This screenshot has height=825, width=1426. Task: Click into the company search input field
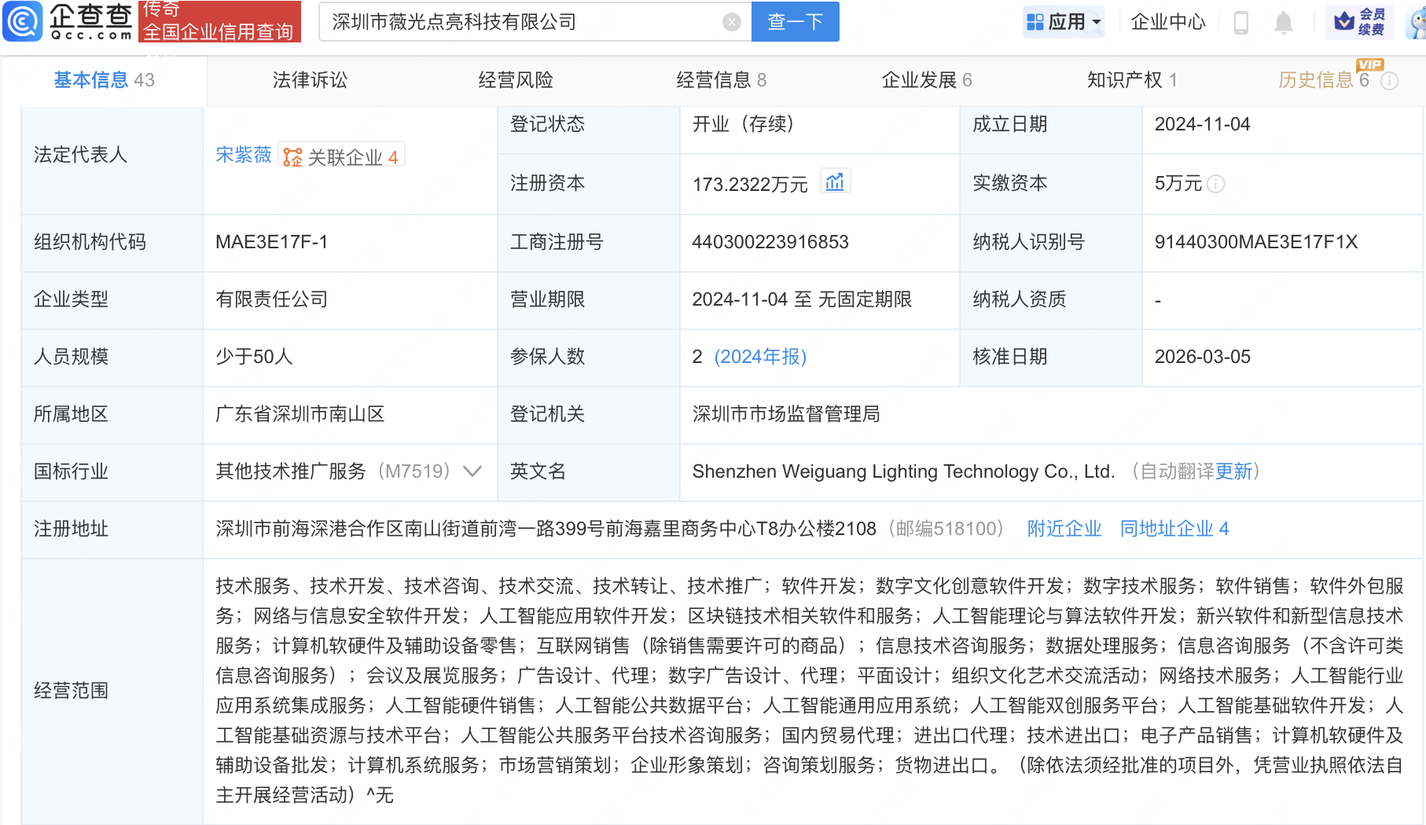(x=519, y=22)
